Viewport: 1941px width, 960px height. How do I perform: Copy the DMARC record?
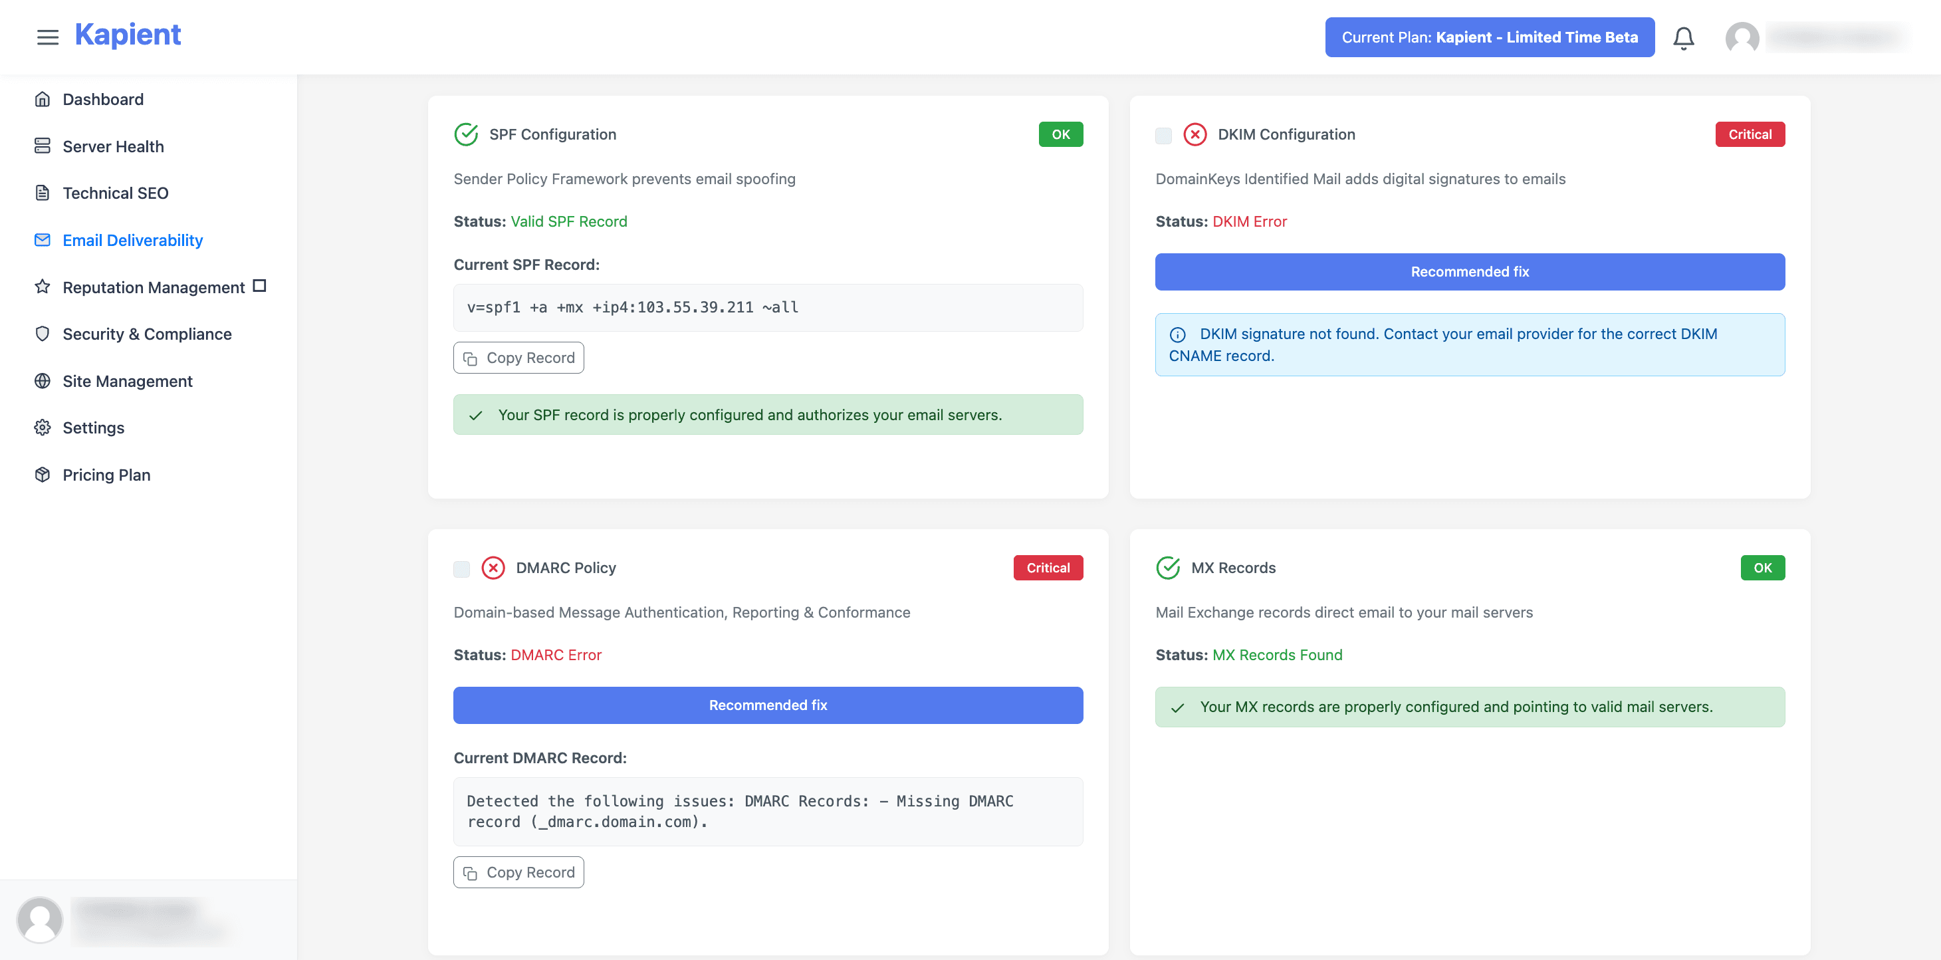tap(518, 872)
